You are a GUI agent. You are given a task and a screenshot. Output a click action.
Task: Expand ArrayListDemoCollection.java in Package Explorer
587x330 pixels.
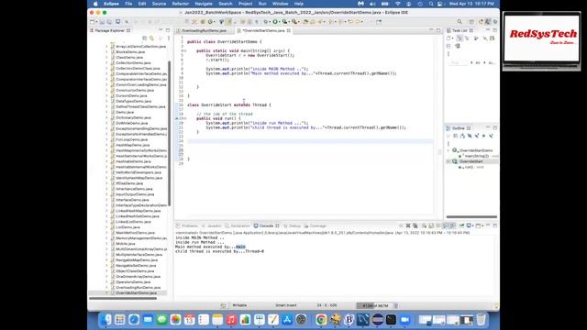106,47
